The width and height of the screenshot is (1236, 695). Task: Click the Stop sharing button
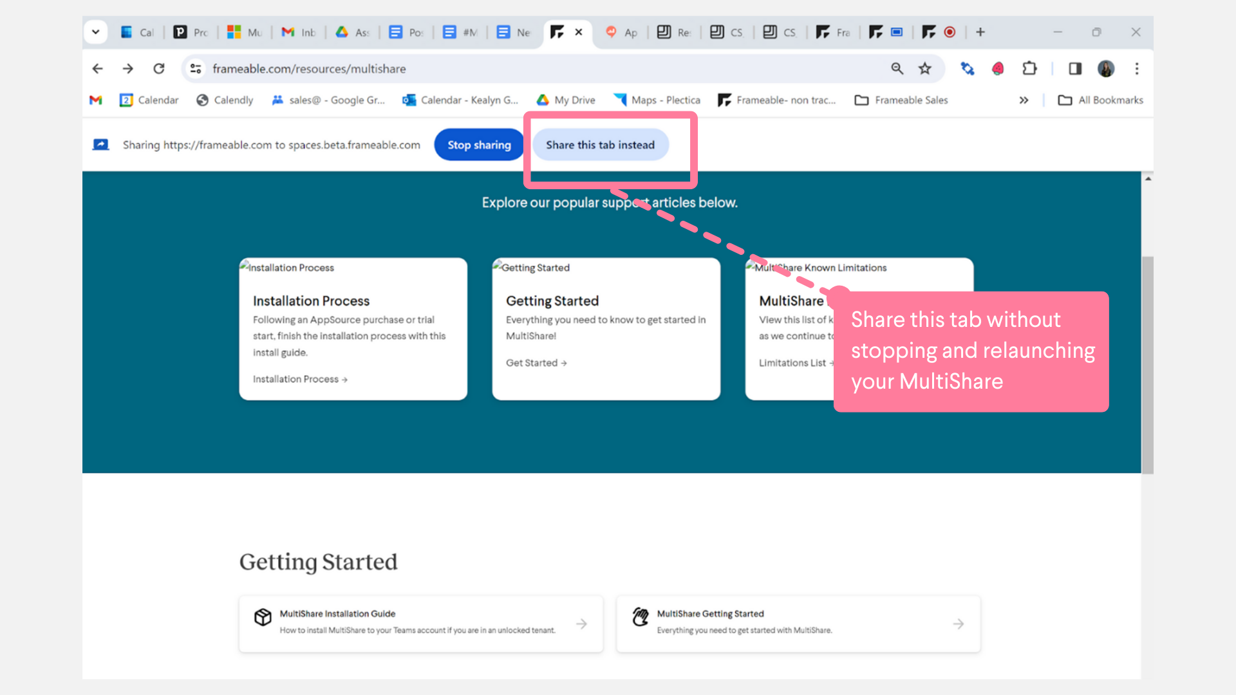[x=479, y=145]
